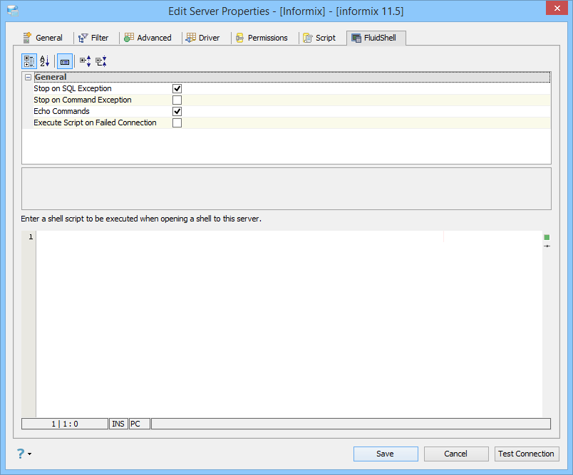573x475 pixels.
Task: Click inside the shell script editor
Action: point(289,324)
